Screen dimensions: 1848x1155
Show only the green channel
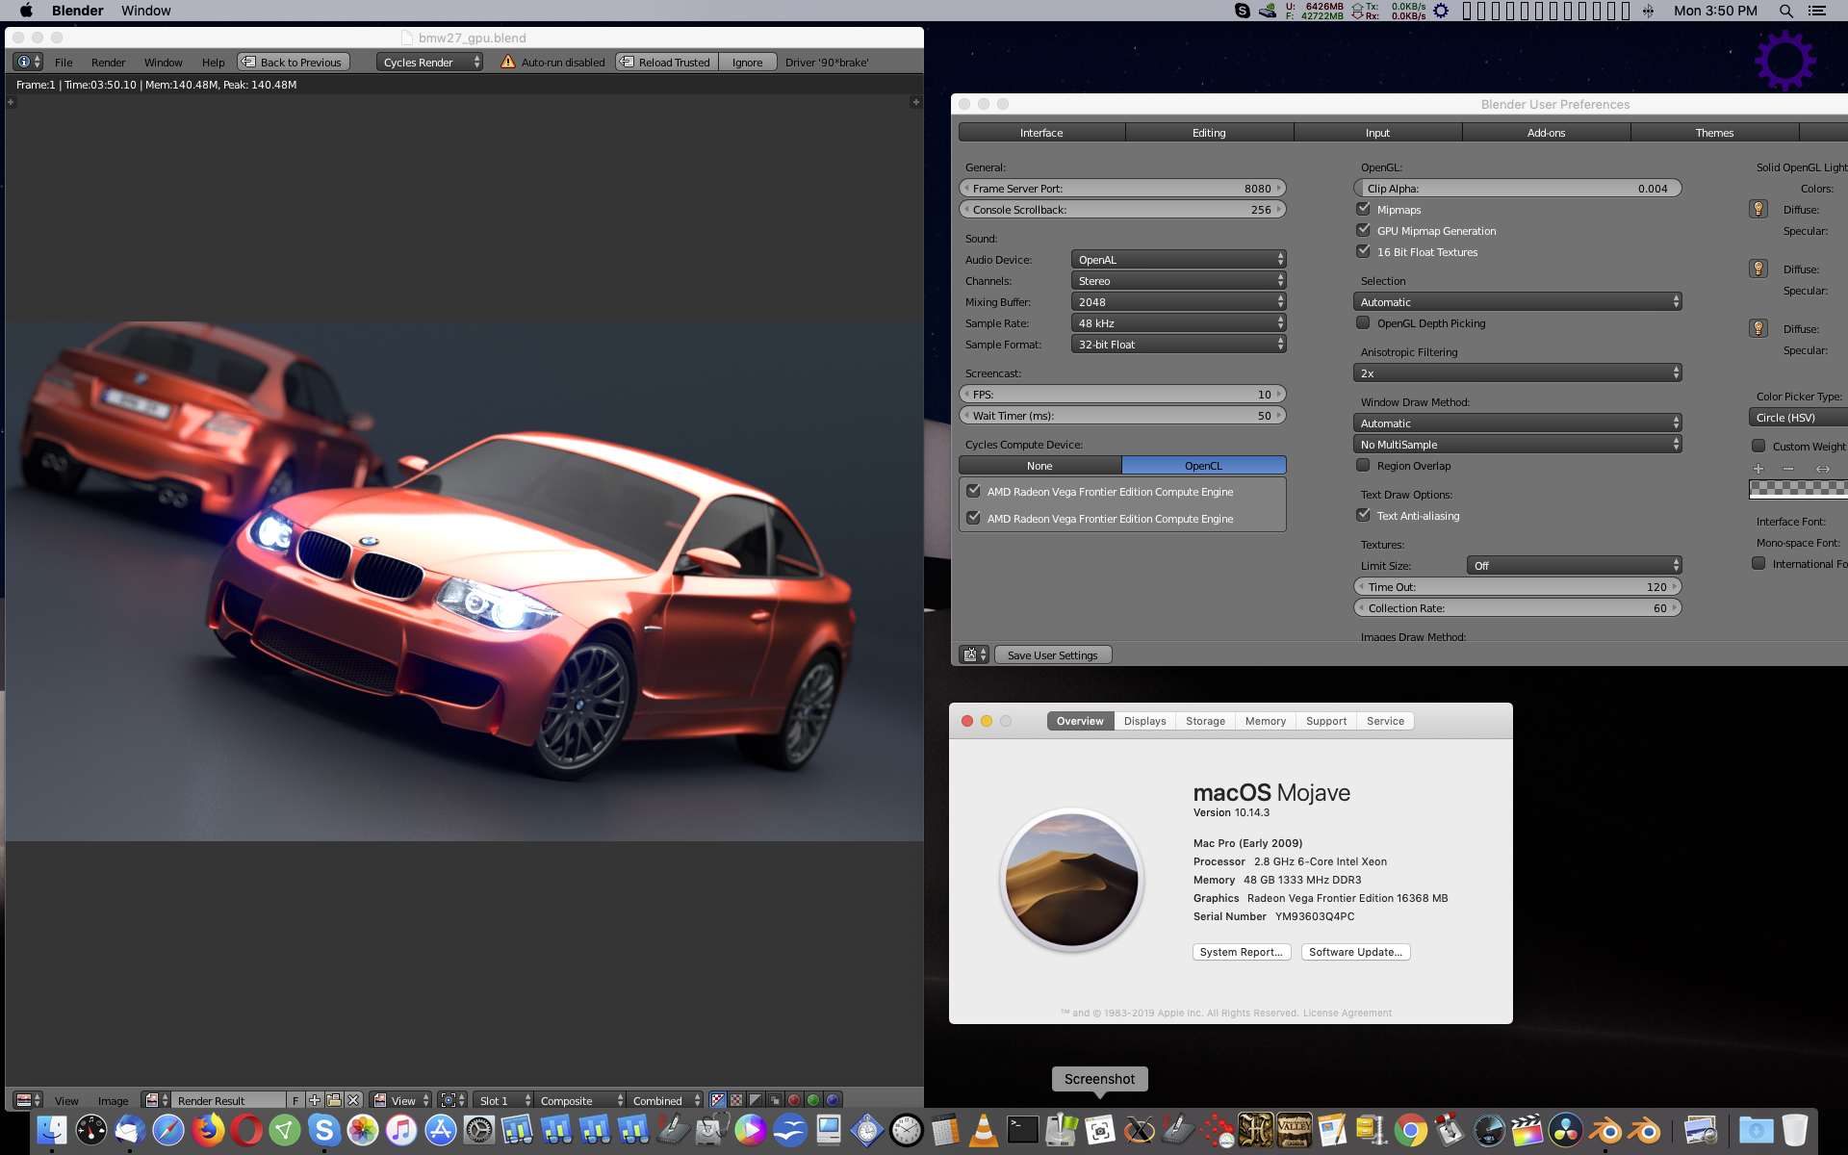(x=813, y=1100)
